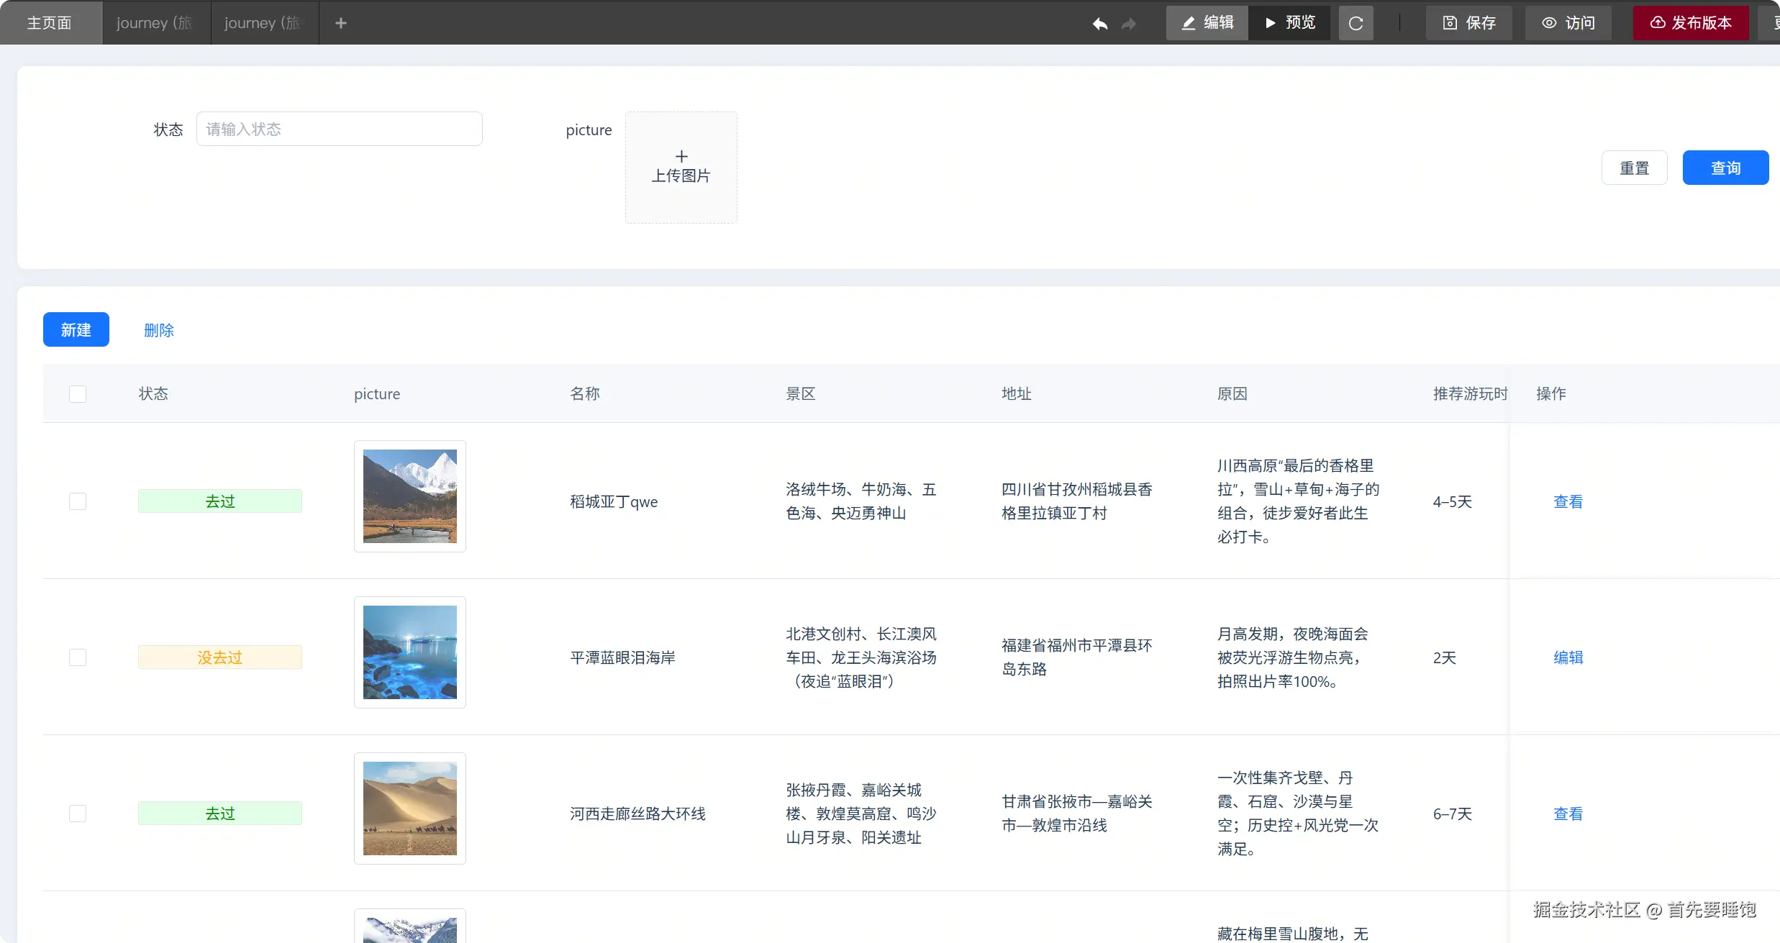Viewport: 1780px width, 943px height.
Task: Click the undo arrow icon
Action: pyautogui.click(x=1099, y=24)
